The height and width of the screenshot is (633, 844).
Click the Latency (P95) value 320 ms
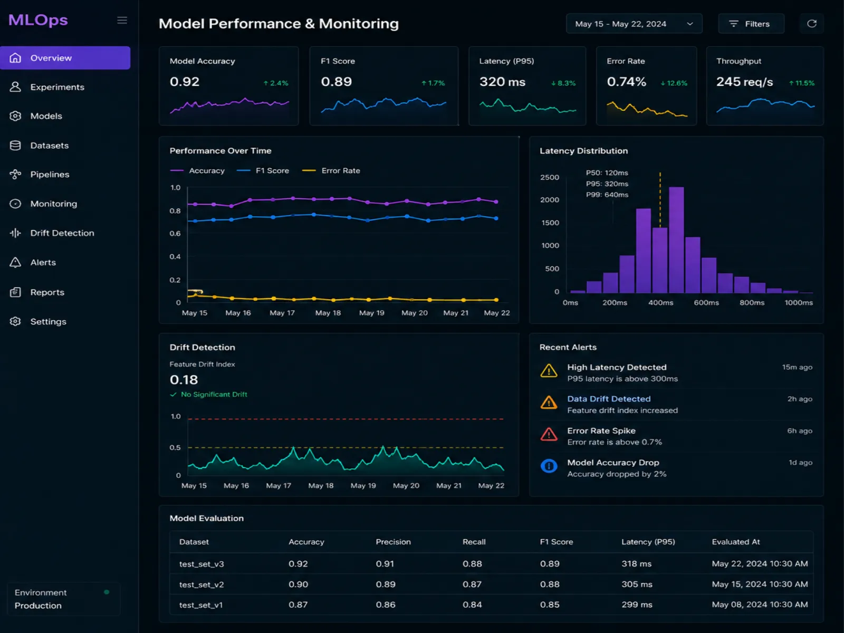(502, 82)
